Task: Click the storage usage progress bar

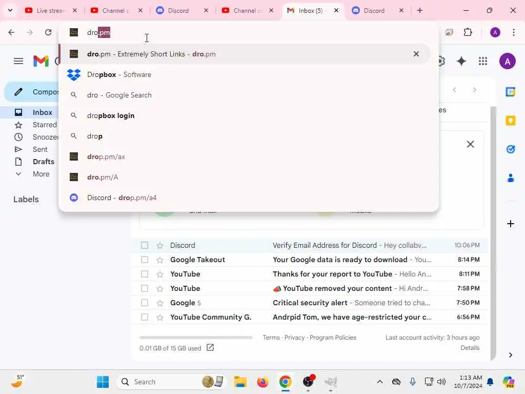Action: (195, 338)
